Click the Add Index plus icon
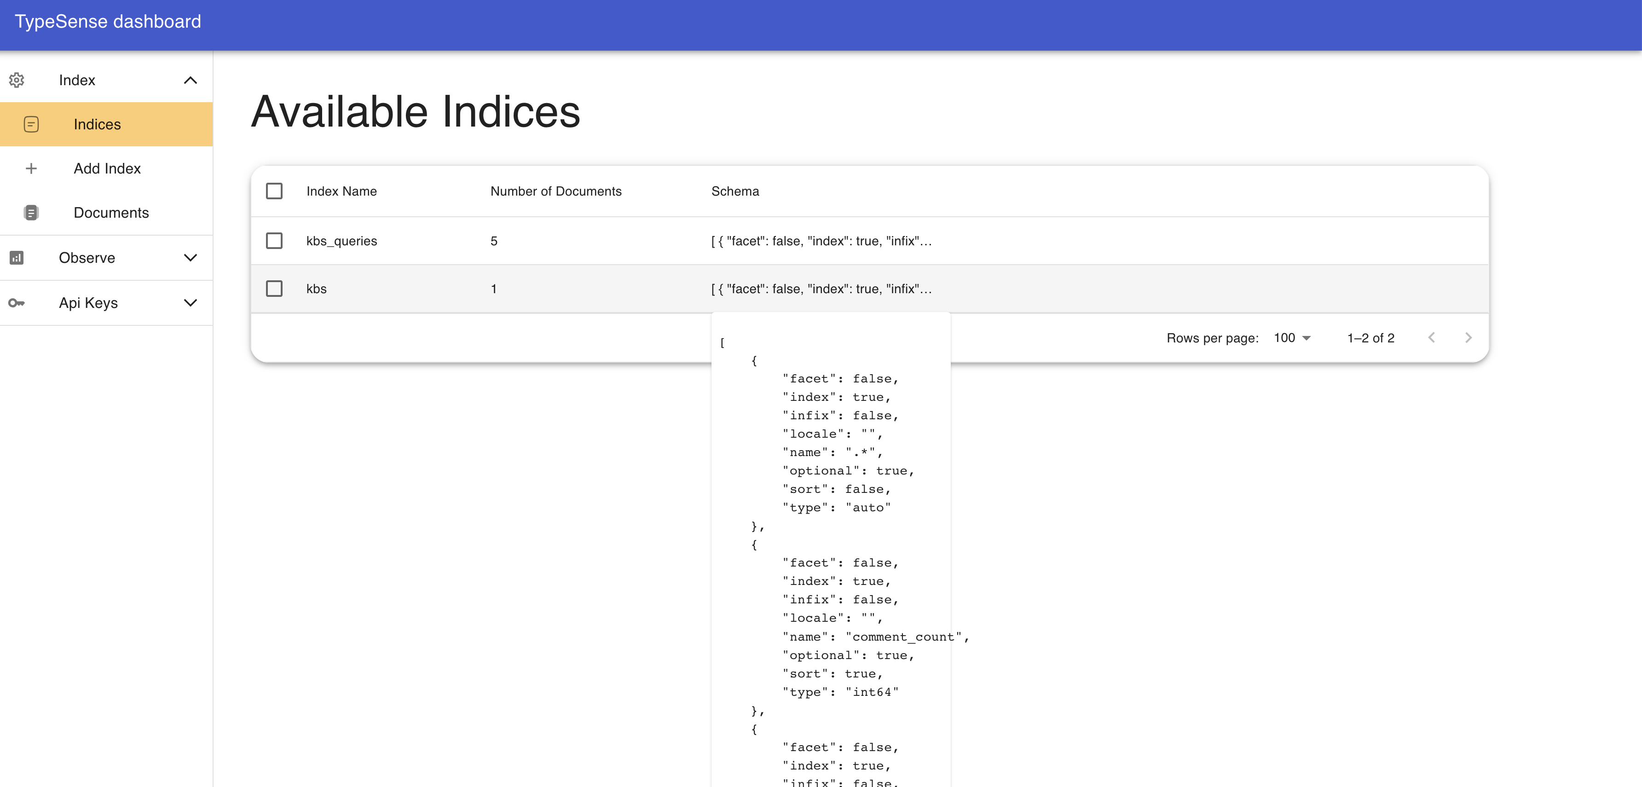The image size is (1642, 787). click(30, 168)
